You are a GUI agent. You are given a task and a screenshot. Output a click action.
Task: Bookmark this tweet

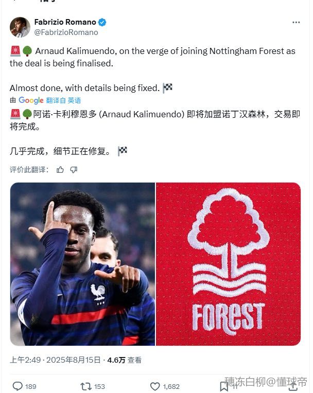(x=224, y=386)
